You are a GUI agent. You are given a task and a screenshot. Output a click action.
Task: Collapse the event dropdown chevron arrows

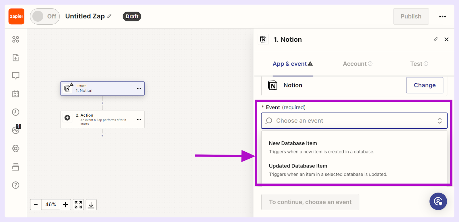point(439,121)
